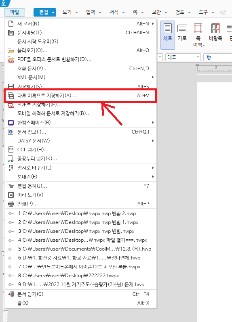The width and height of the screenshot is (232, 322).
Task: Open recent file hwpx 파일 열기===.hwpx
Action: click(80, 240)
